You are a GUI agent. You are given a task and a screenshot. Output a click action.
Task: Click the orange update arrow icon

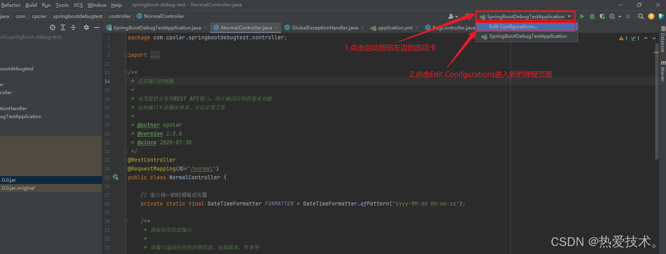coord(651,16)
